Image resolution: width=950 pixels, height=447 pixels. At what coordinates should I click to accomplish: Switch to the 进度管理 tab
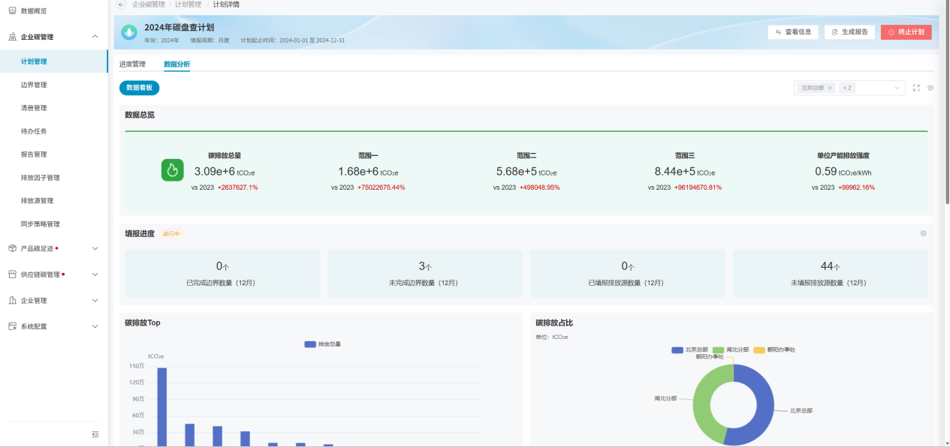(x=132, y=64)
